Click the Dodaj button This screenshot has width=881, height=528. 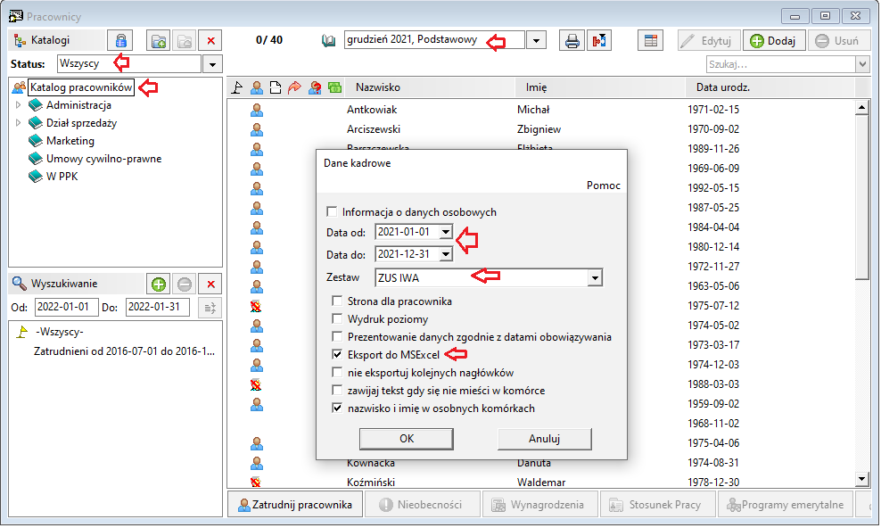tap(774, 40)
